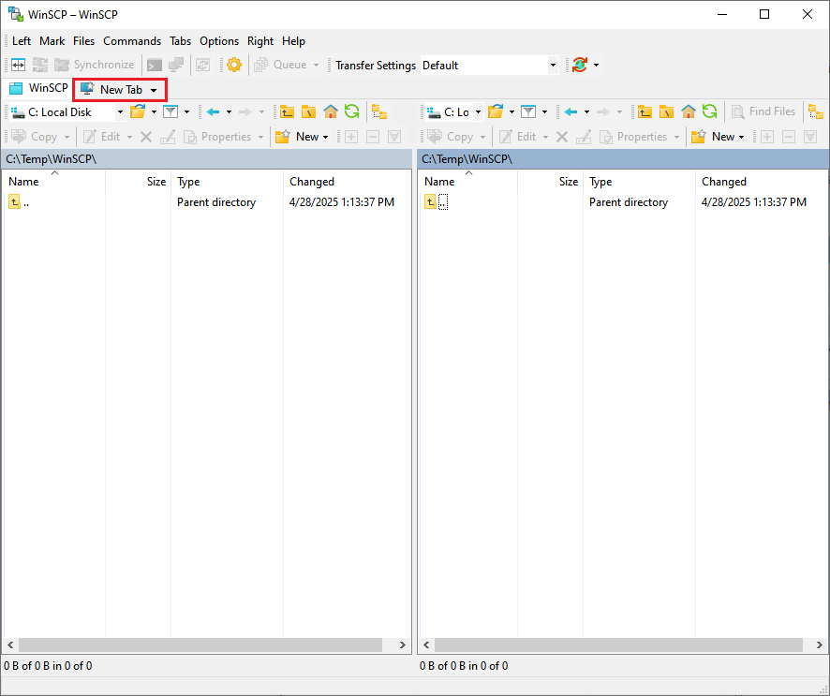The width and height of the screenshot is (830, 696).
Task: Click the Compare Directories icon in main toolbar
Action: tap(18, 65)
